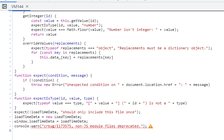This screenshot has height=140, width=224.
Task: Click the "for (const key in replacements) {" line
Action: (x=66, y=53)
